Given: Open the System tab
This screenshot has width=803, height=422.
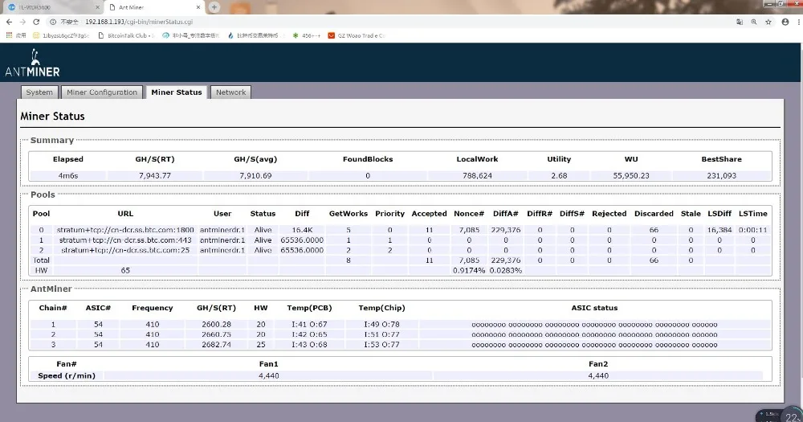Looking at the screenshot, I should 39,92.
